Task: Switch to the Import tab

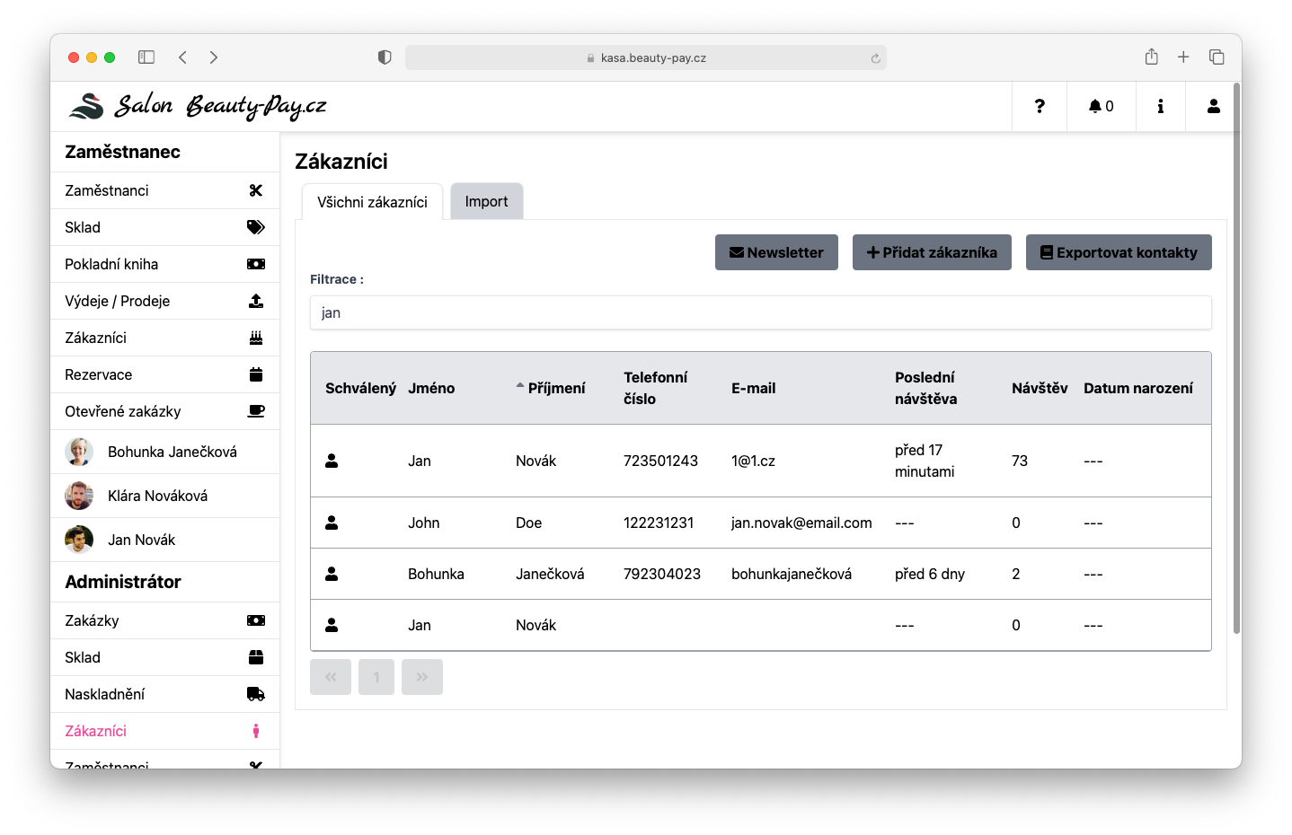Action: pos(486,201)
